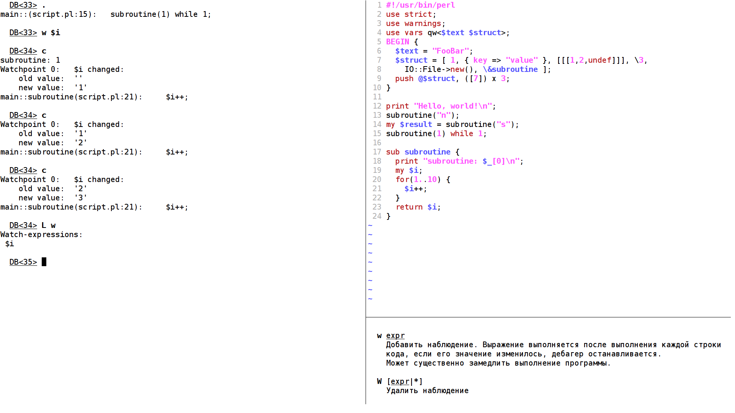Click the 'L w' command line

coord(33,225)
